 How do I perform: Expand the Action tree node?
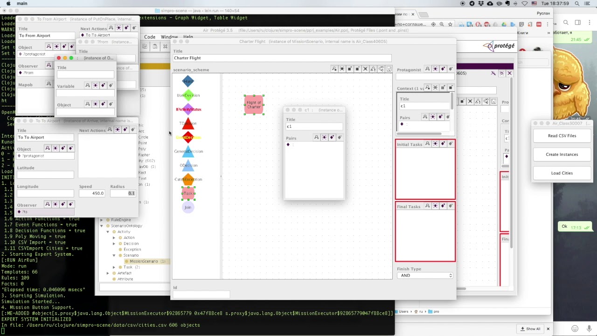(x=114, y=238)
